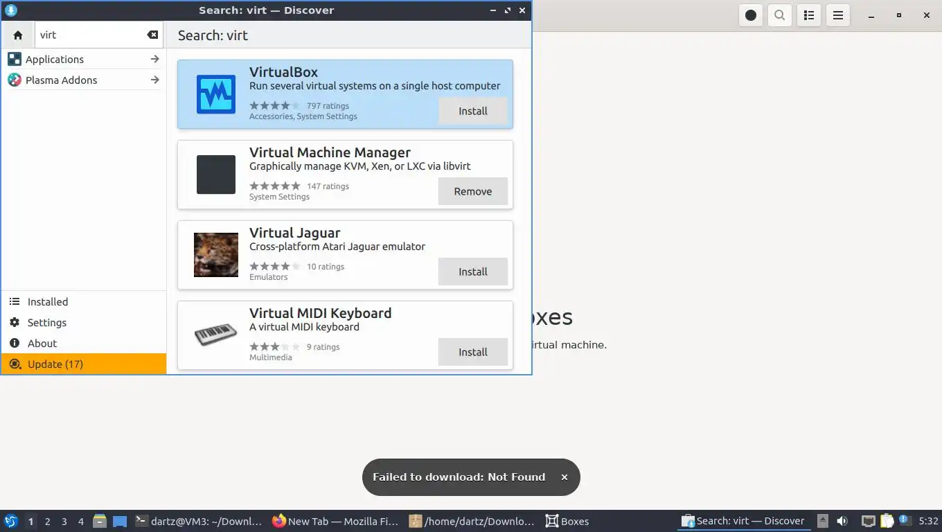Click VirtualBox '797 ratings' text
The height and width of the screenshot is (532, 942).
pyautogui.click(x=328, y=106)
